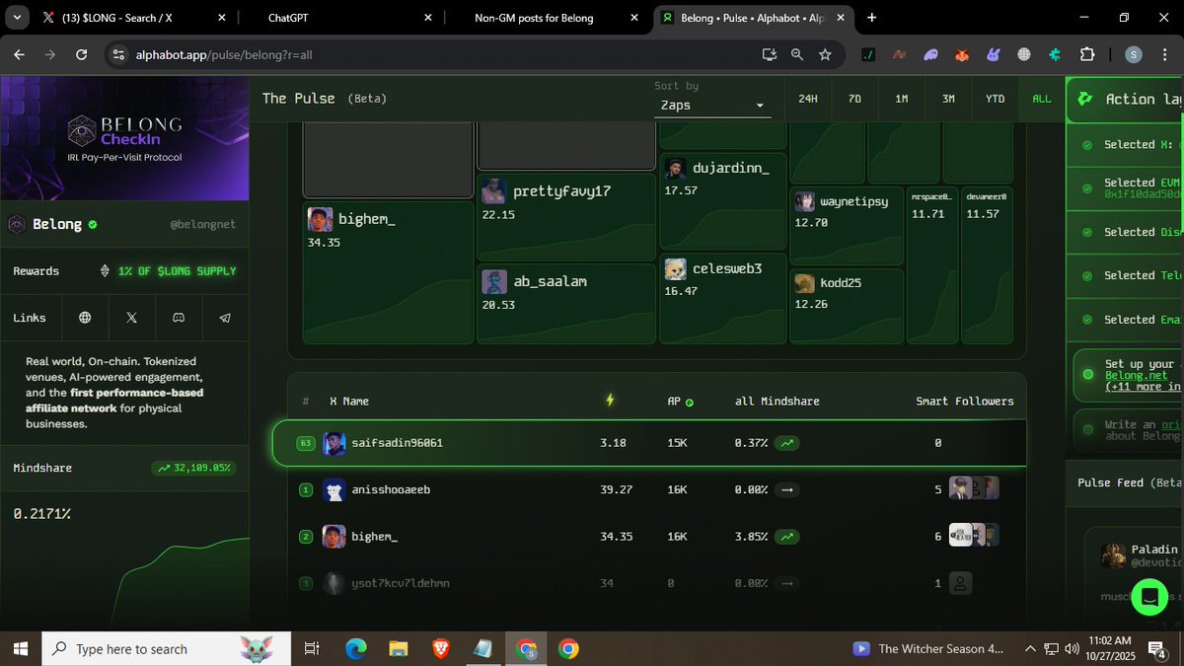Open Brave browser from taskbar

click(x=440, y=648)
